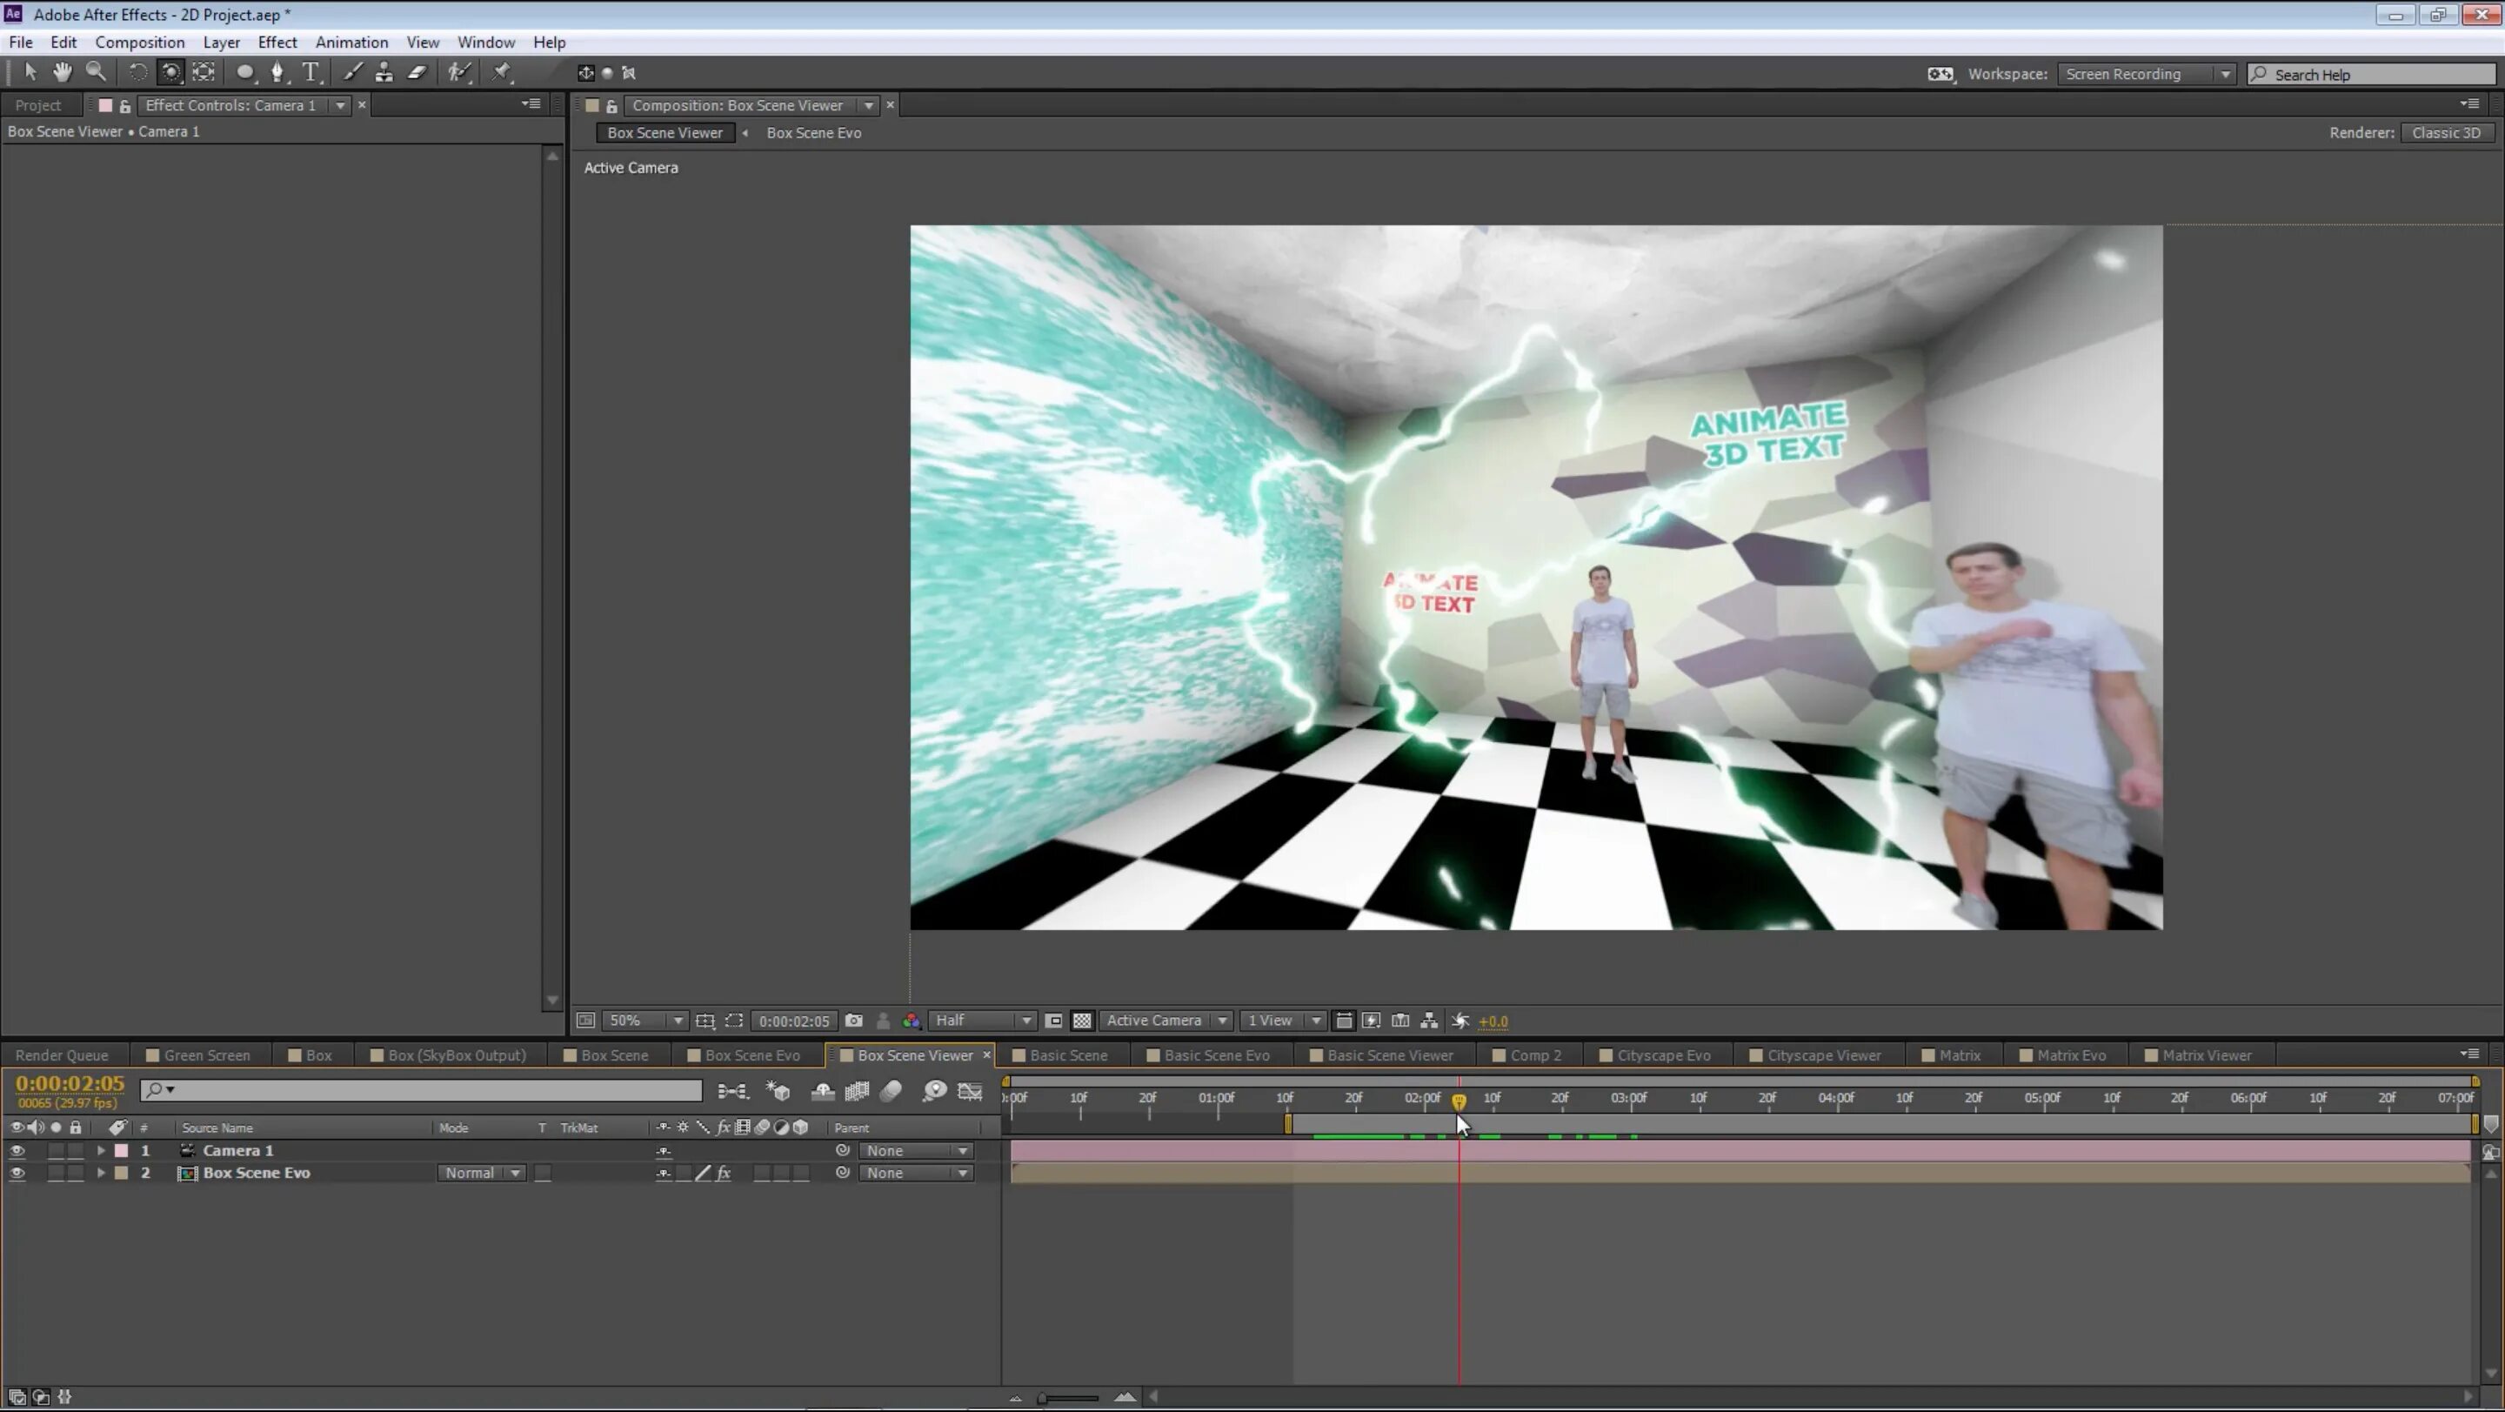The height and width of the screenshot is (1412, 2505).
Task: Click the Brainstorm lightbulb icon
Action: pos(933,1092)
